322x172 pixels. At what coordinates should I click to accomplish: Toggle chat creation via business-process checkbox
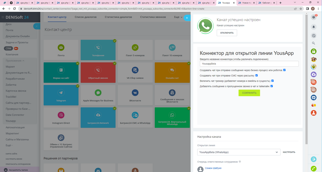pos(285,70)
